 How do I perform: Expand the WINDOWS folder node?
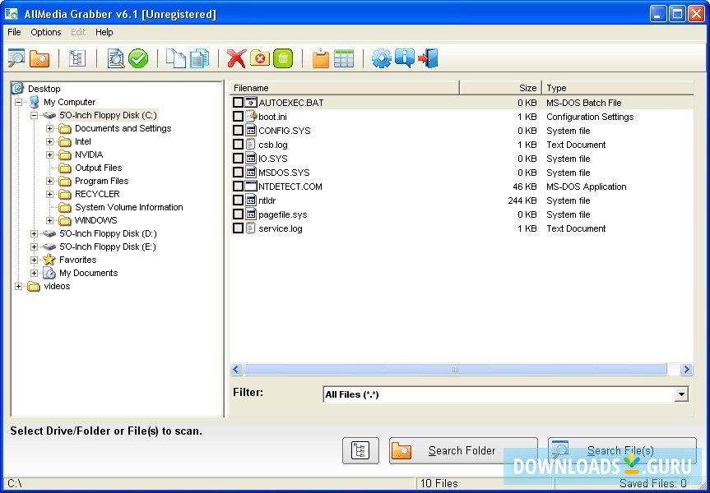tap(50, 220)
